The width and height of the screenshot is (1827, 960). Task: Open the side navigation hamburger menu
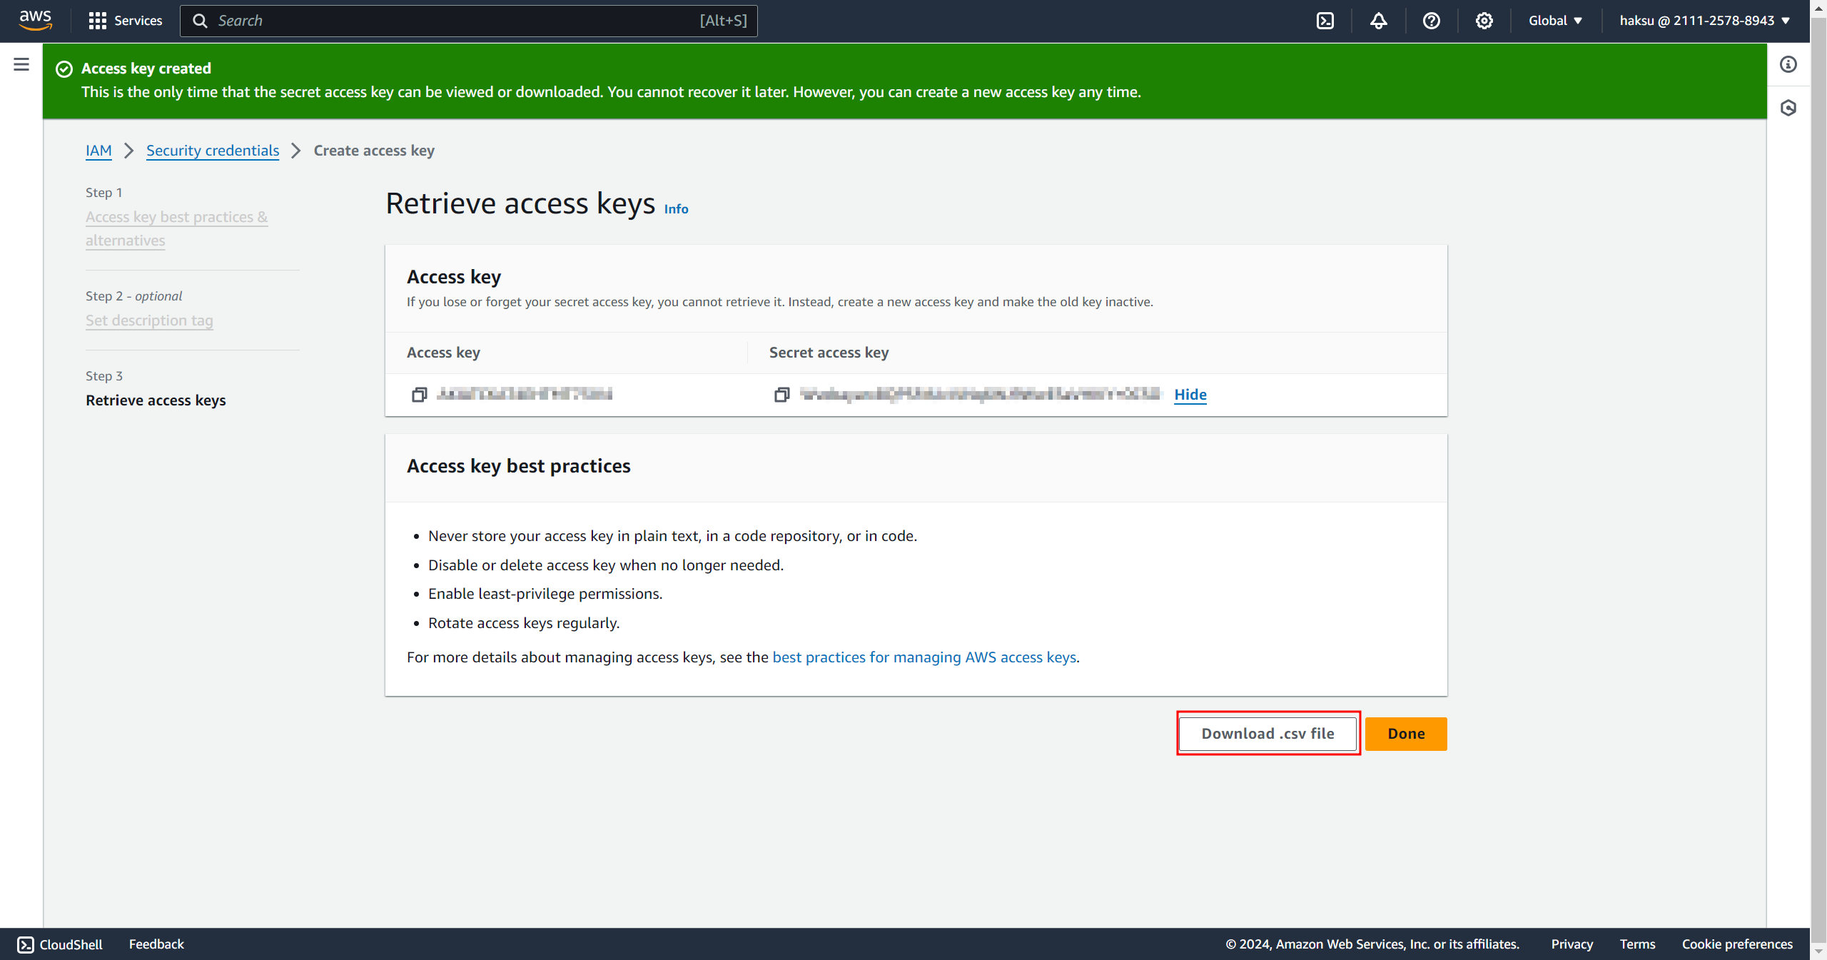[x=21, y=65]
